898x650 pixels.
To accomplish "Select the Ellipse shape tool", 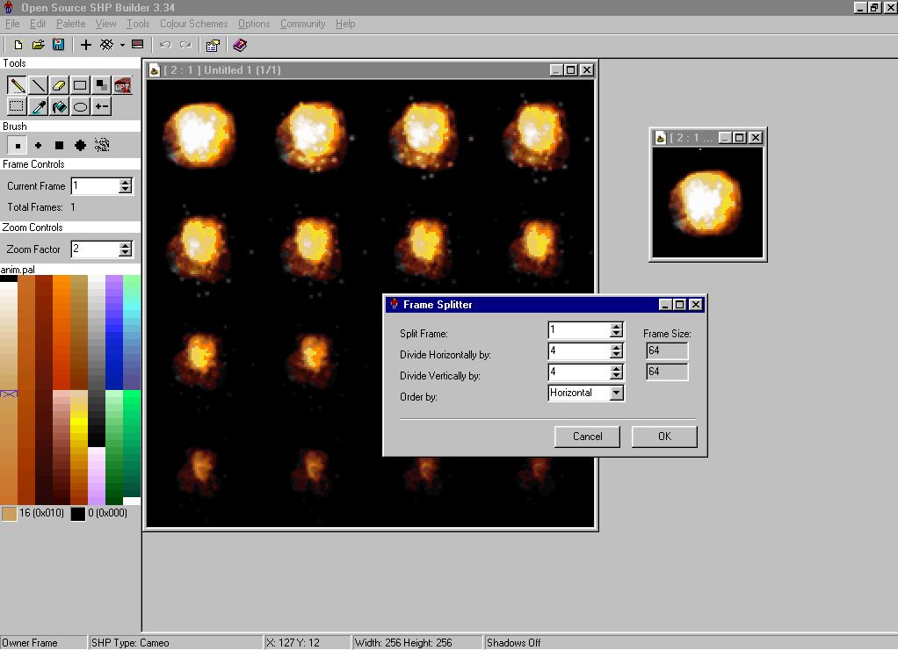I will click(80, 106).
